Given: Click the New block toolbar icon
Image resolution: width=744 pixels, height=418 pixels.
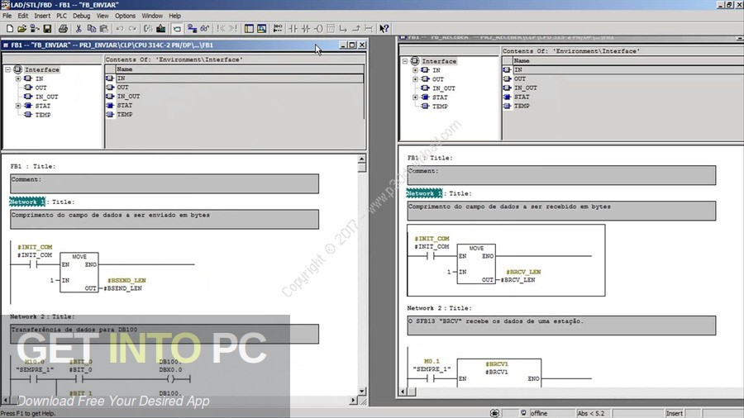Looking at the screenshot, I should (x=9, y=29).
